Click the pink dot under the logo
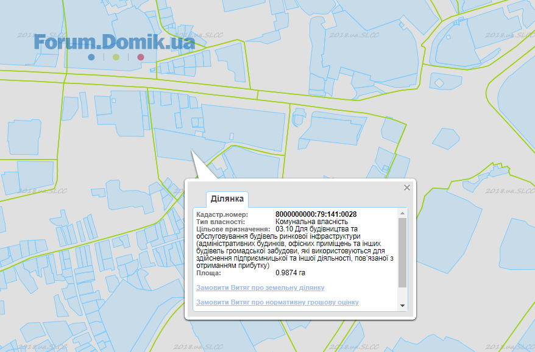Image resolution: width=535 pixels, height=352 pixels. pos(141,57)
